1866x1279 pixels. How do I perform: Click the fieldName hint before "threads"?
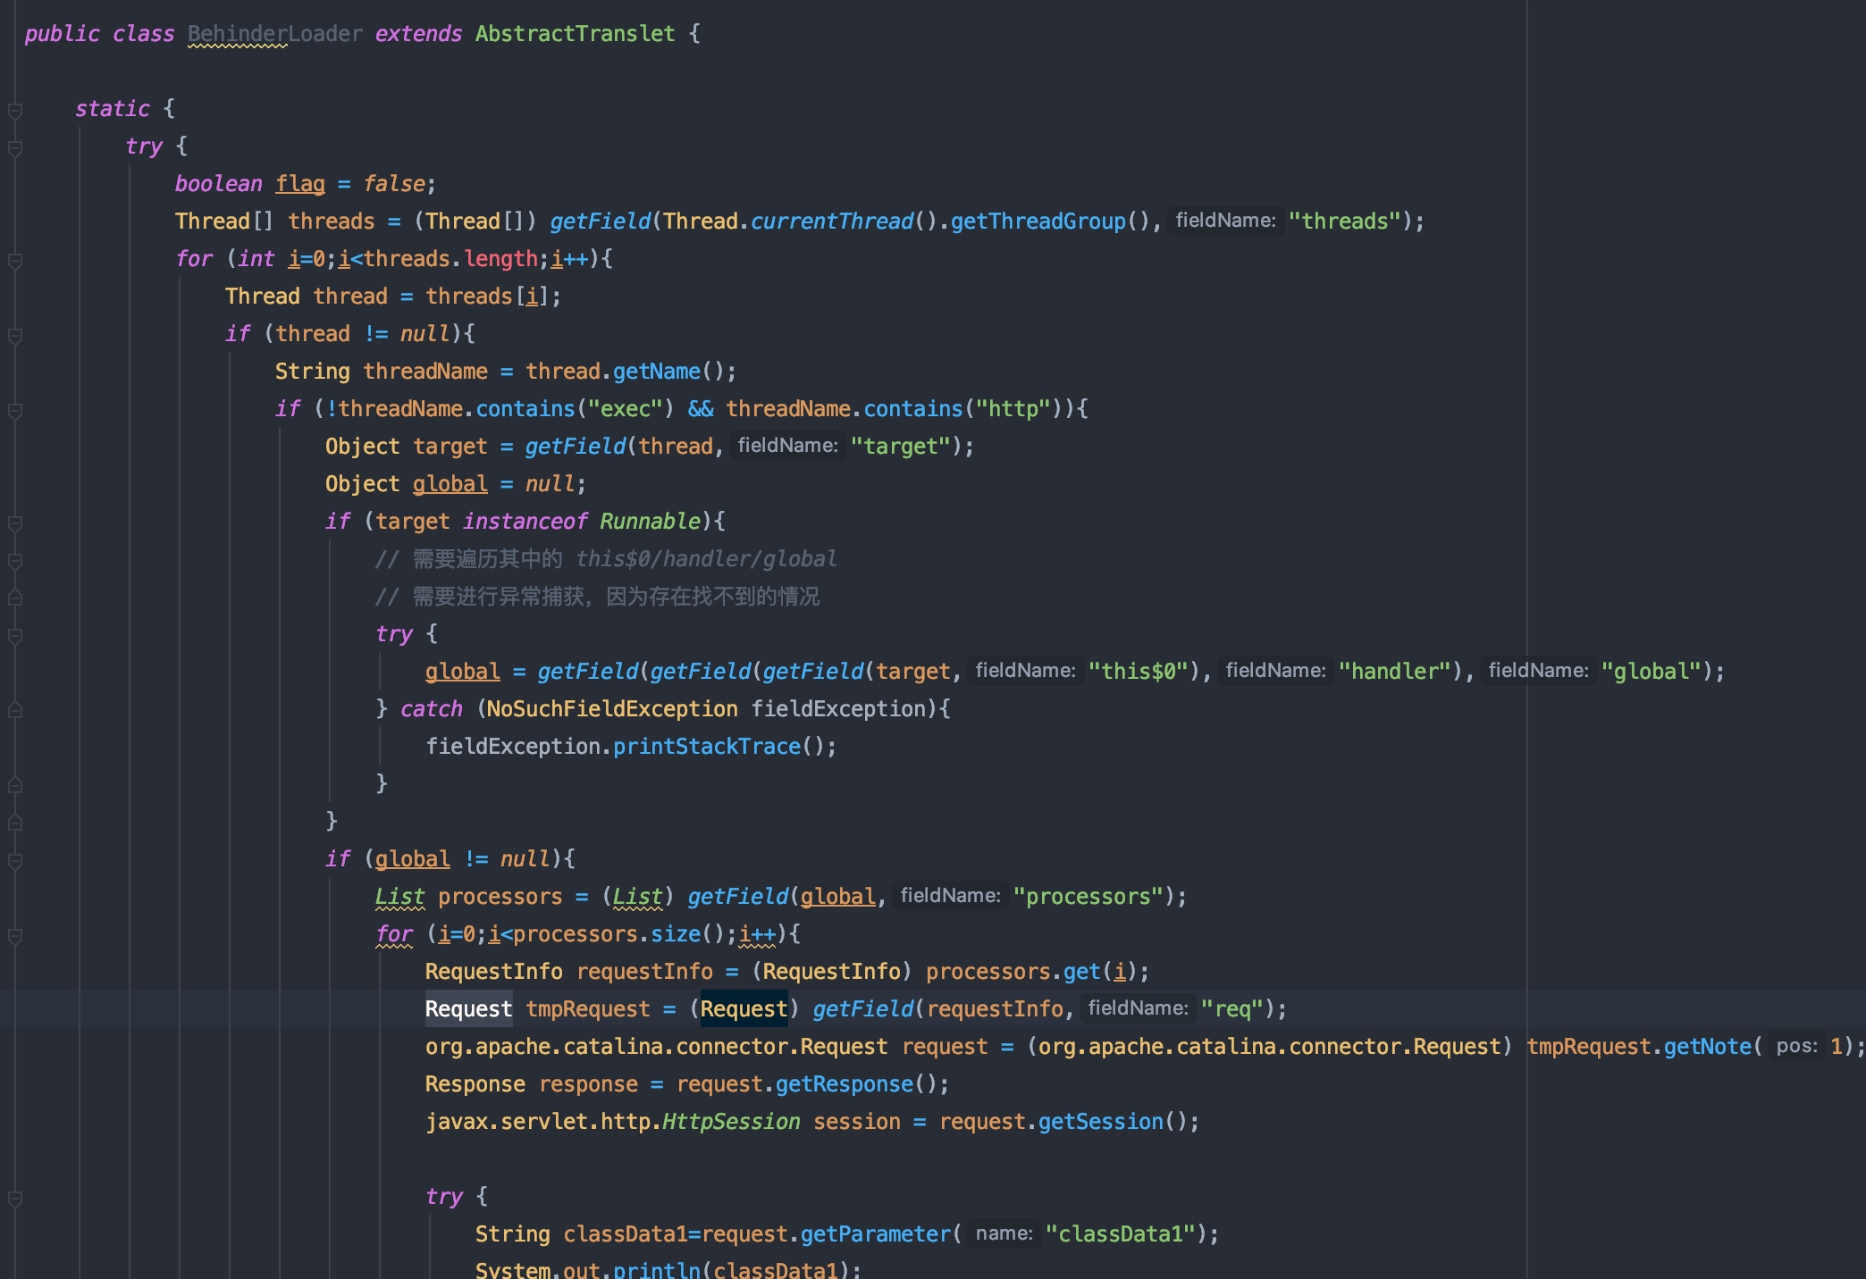1224,221
